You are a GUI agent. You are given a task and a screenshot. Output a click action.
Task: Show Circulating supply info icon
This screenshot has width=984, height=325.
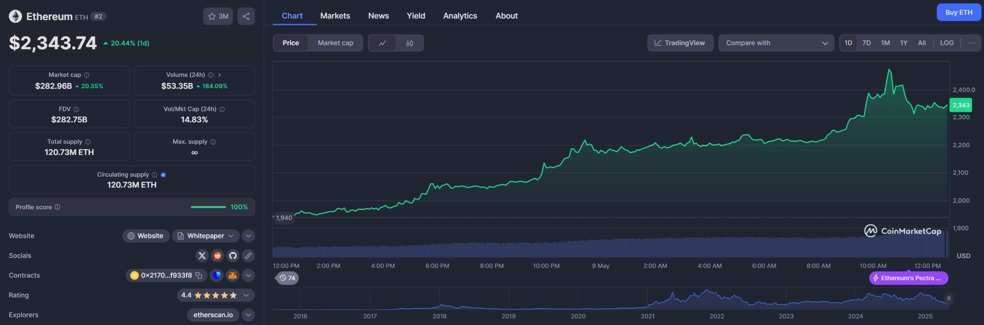coord(155,175)
